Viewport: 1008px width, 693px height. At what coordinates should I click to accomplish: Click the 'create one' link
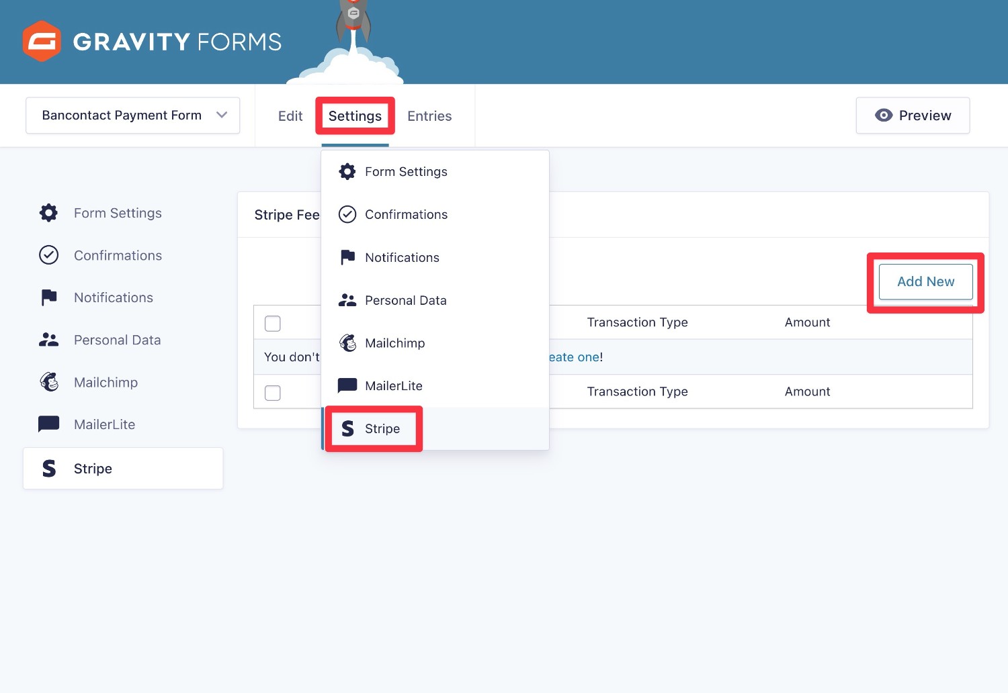click(x=574, y=357)
